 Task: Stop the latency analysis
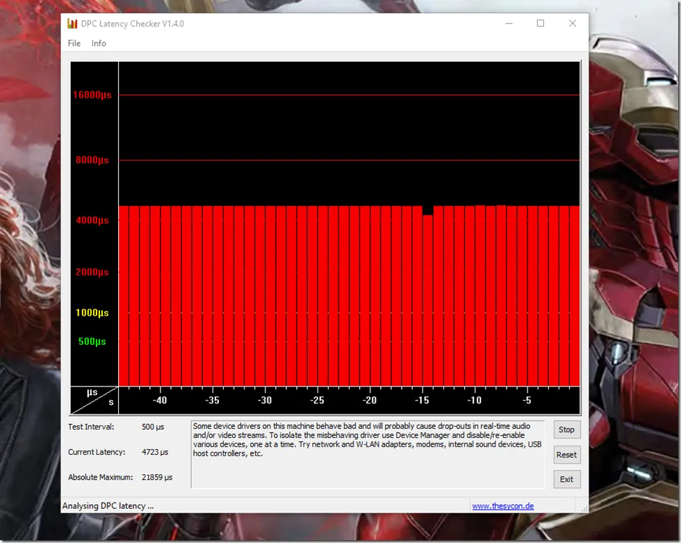pyautogui.click(x=566, y=430)
